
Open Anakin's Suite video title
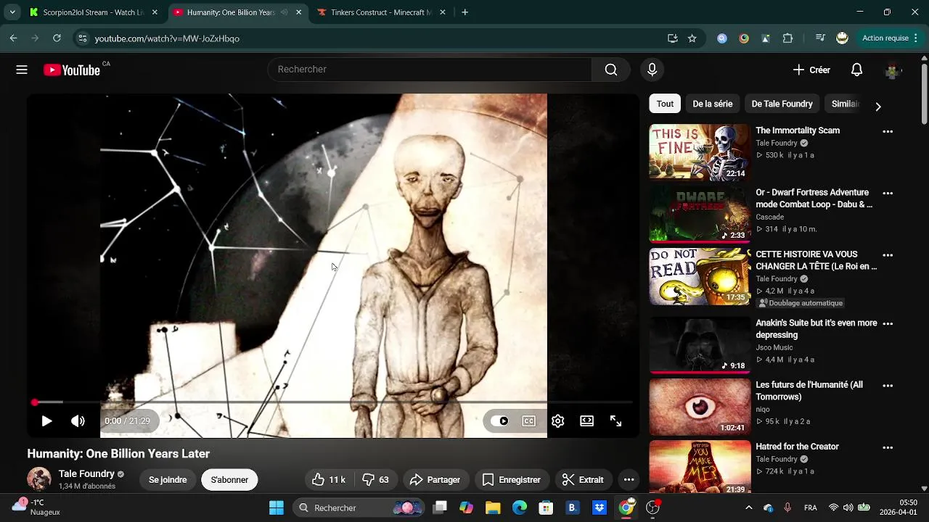tap(817, 329)
